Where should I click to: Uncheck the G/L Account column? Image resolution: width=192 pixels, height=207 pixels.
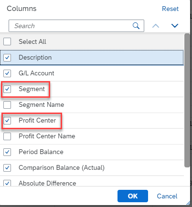click(7, 73)
